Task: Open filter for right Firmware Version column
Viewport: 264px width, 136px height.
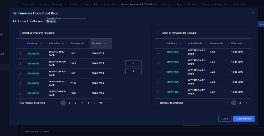Action: (x=228, y=44)
